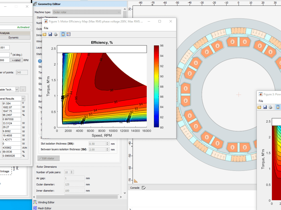281x210 pixels.
Task: Open a file from Figure 3 toolbar
Action: tap(259, 107)
